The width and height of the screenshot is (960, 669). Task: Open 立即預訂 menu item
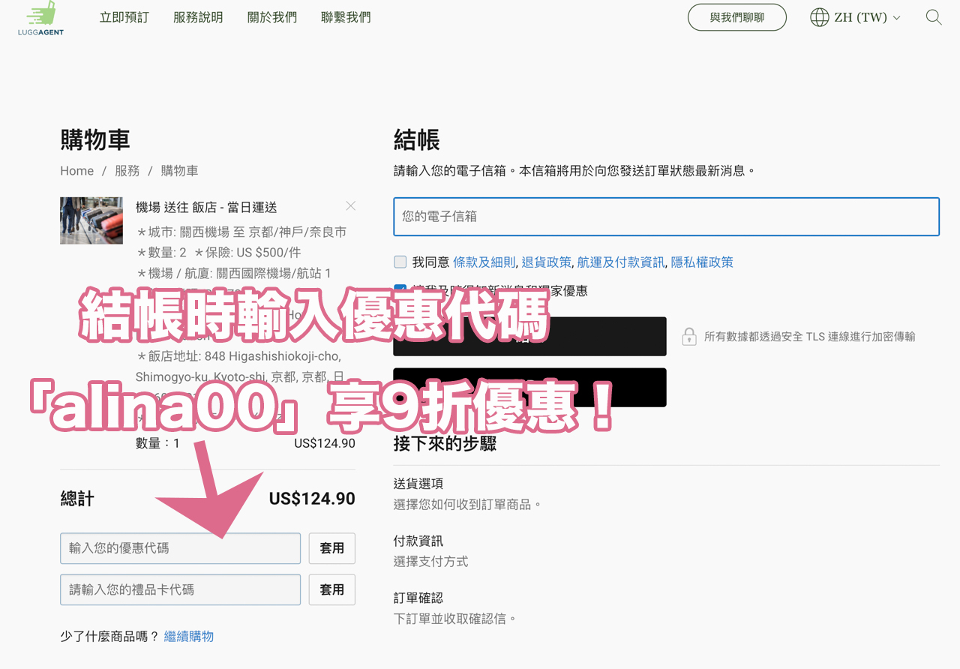tap(124, 17)
